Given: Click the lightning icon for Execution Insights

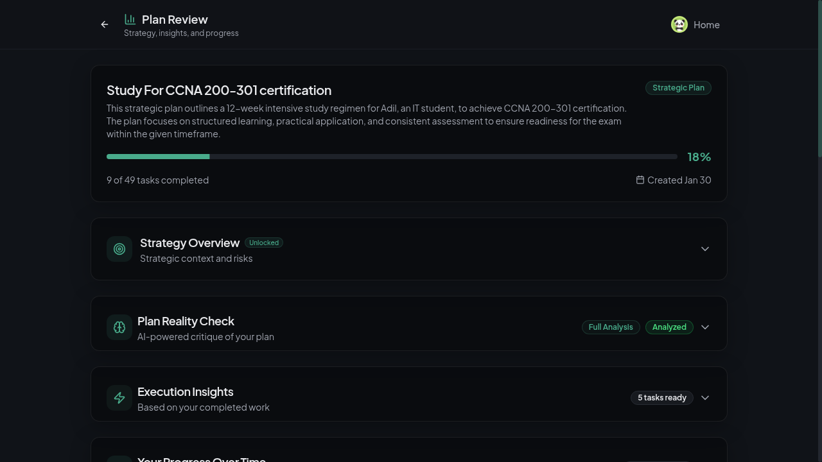Looking at the screenshot, I should click(119, 398).
